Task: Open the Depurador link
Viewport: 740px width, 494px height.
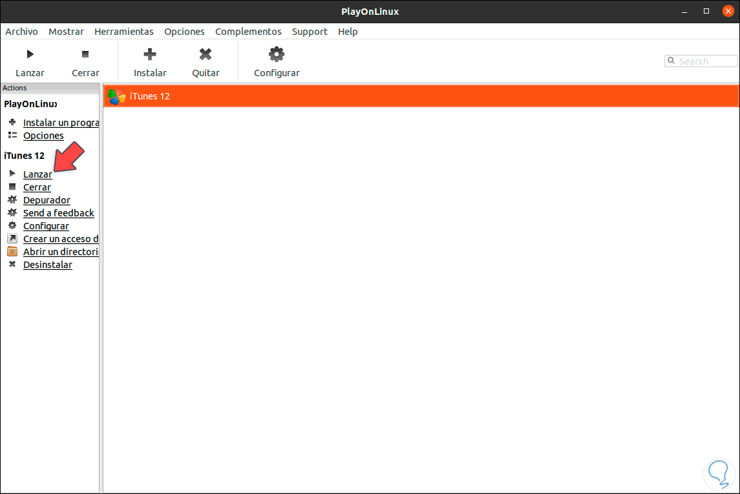Action: tap(47, 200)
